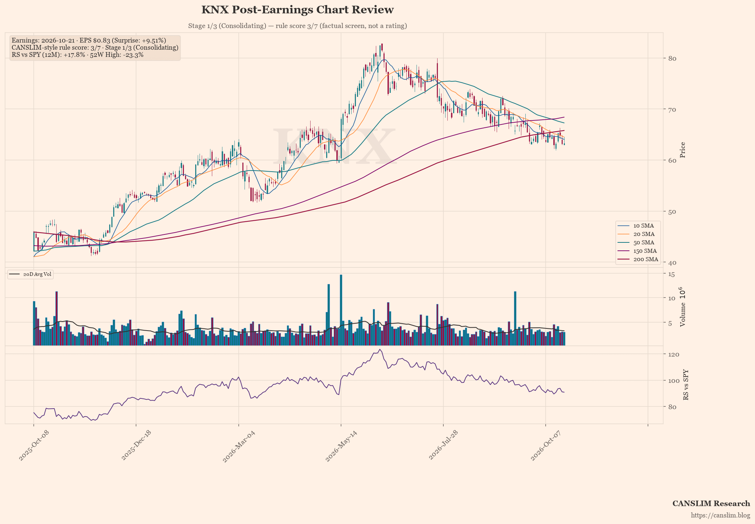Click the RS vs SPY axis label
This screenshot has height=524, width=755.
click(686, 385)
